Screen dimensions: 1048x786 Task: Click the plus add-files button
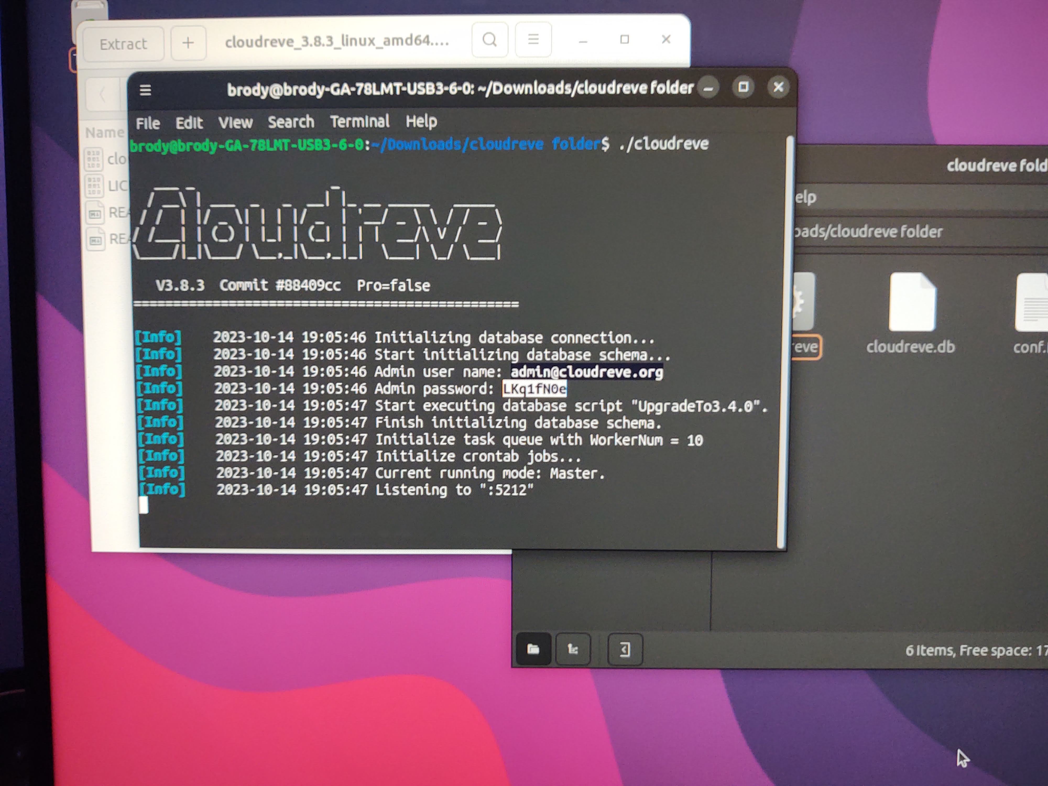pos(188,43)
